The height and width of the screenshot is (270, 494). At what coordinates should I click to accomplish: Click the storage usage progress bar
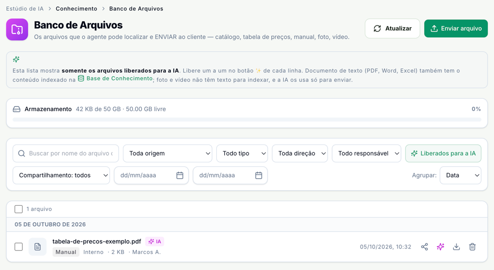(247, 120)
